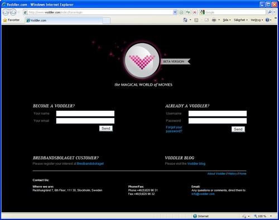Open the zoom level 100 % control

tap(260, 216)
